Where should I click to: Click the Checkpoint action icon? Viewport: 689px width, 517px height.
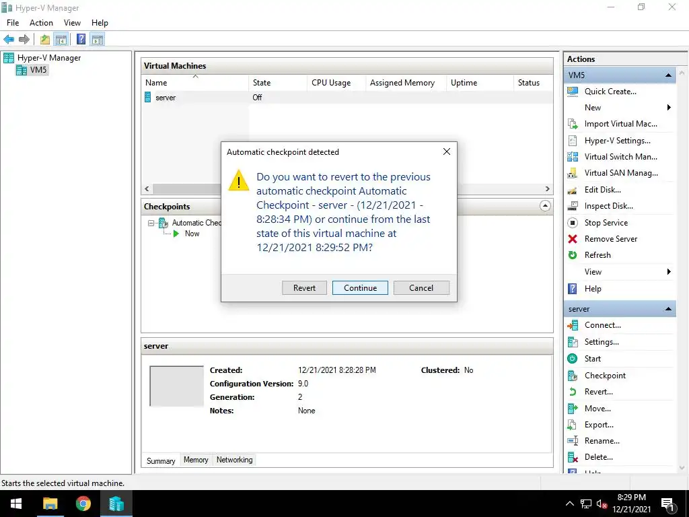pyautogui.click(x=573, y=376)
